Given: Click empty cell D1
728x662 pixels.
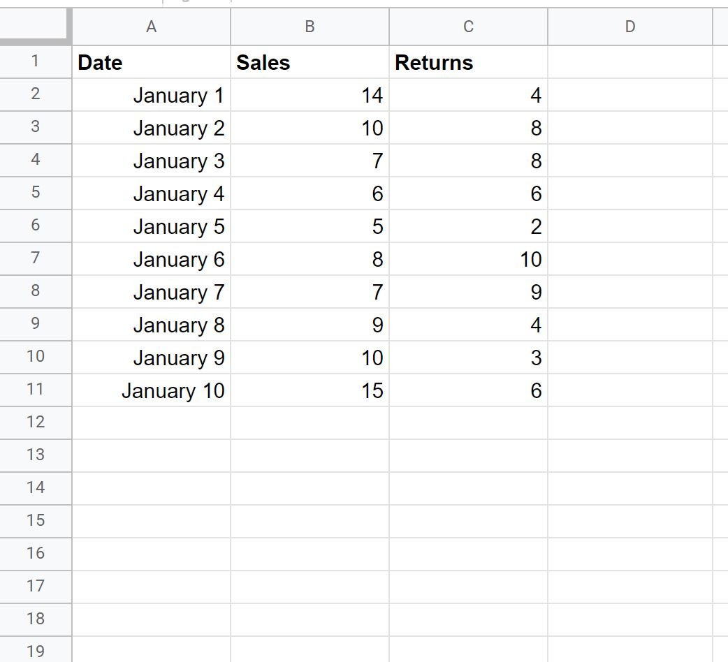Looking at the screenshot, I should [629, 62].
